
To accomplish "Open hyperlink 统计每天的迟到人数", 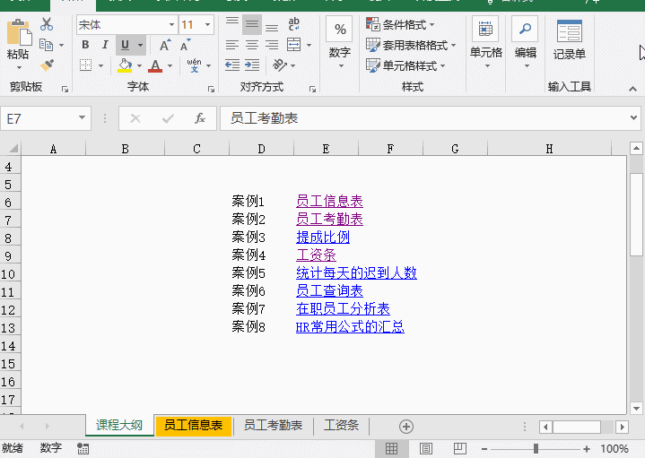I will 356,272.
